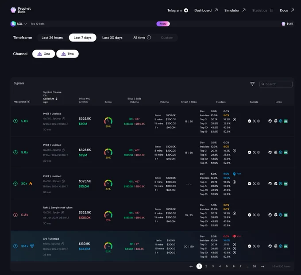The image size is (301, 275).
Task: Click next page arrow in pagination
Action: 262,266
